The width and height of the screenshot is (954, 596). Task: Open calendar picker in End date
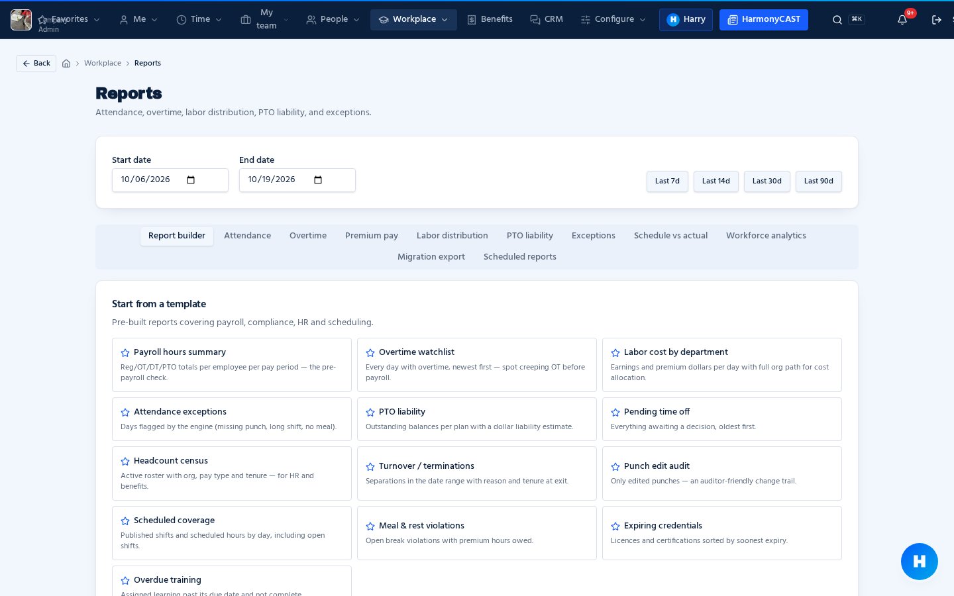(x=318, y=180)
